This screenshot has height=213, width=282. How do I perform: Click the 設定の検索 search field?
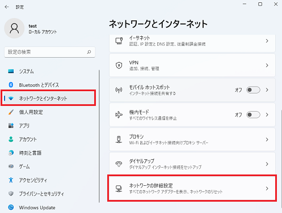(49, 52)
